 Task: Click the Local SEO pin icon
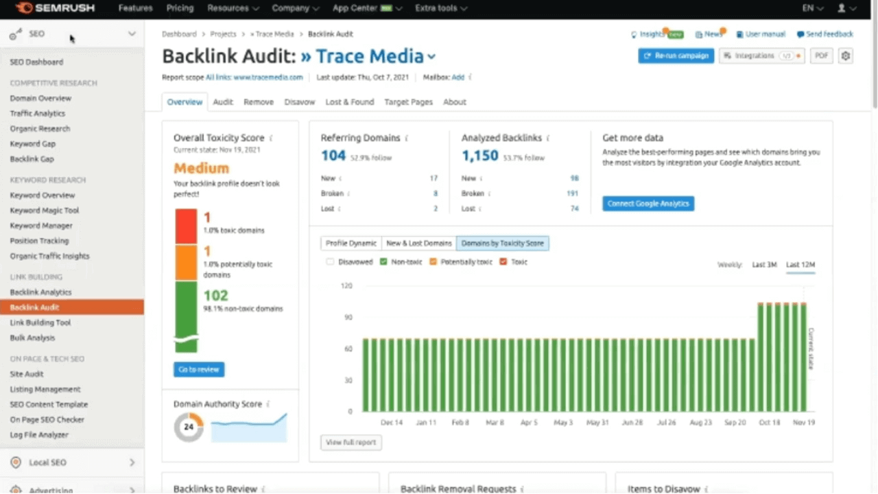pyautogui.click(x=16, y=462)
